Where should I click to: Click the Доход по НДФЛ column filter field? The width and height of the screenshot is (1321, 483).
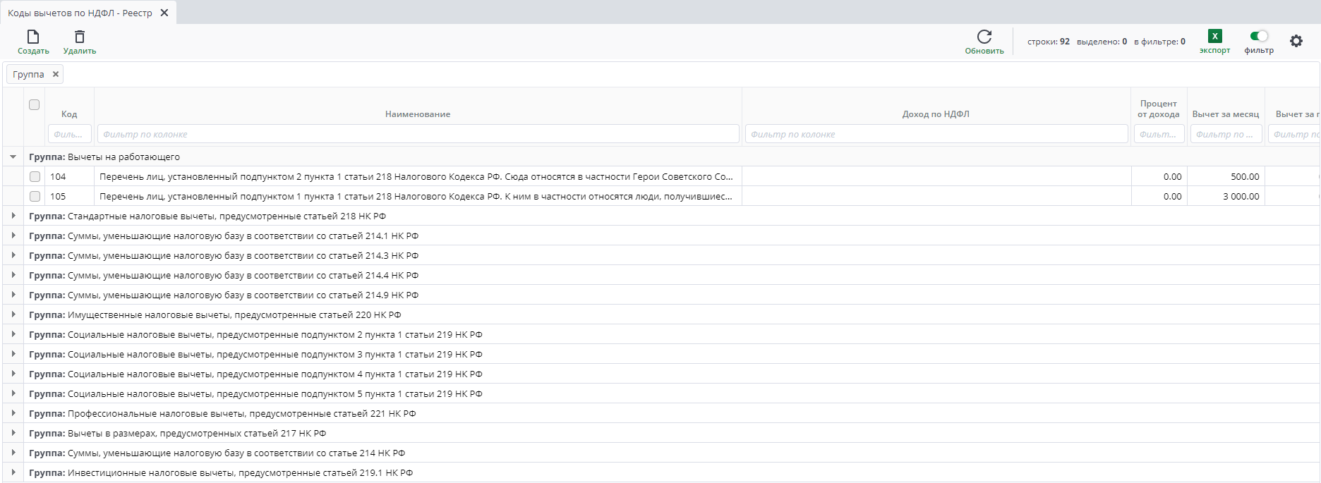(x=936, y=135)
